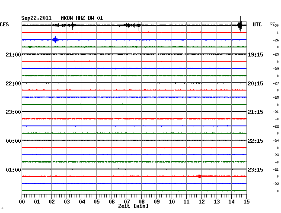Viewport: 281px width, 213px height.
Task: Click minute label 00 on time axis
Action: coord(22,202)
